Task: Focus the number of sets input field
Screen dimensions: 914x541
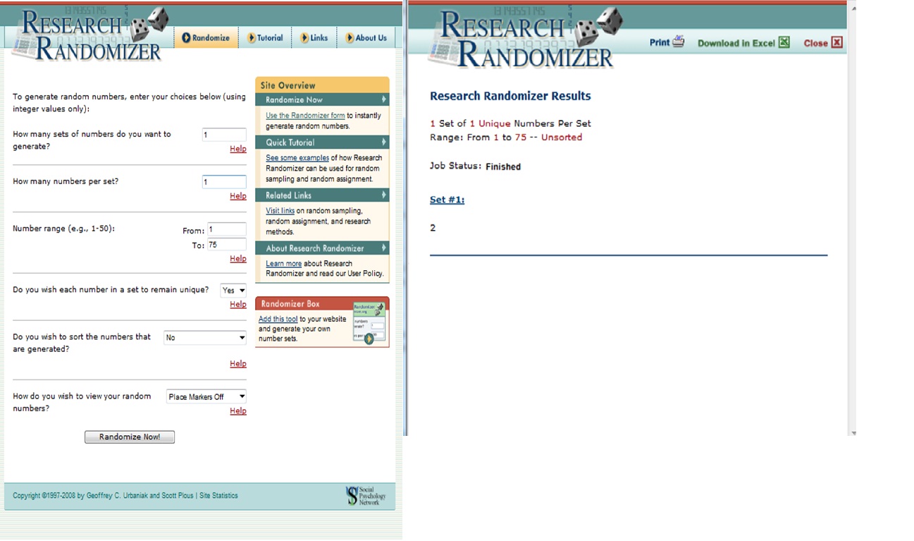Action: [x=224, y=135]
